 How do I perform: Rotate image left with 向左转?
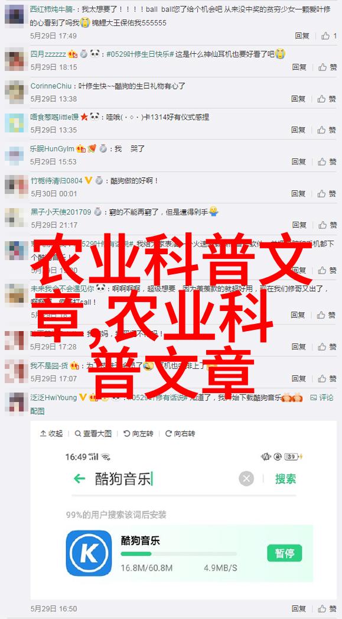138,433
